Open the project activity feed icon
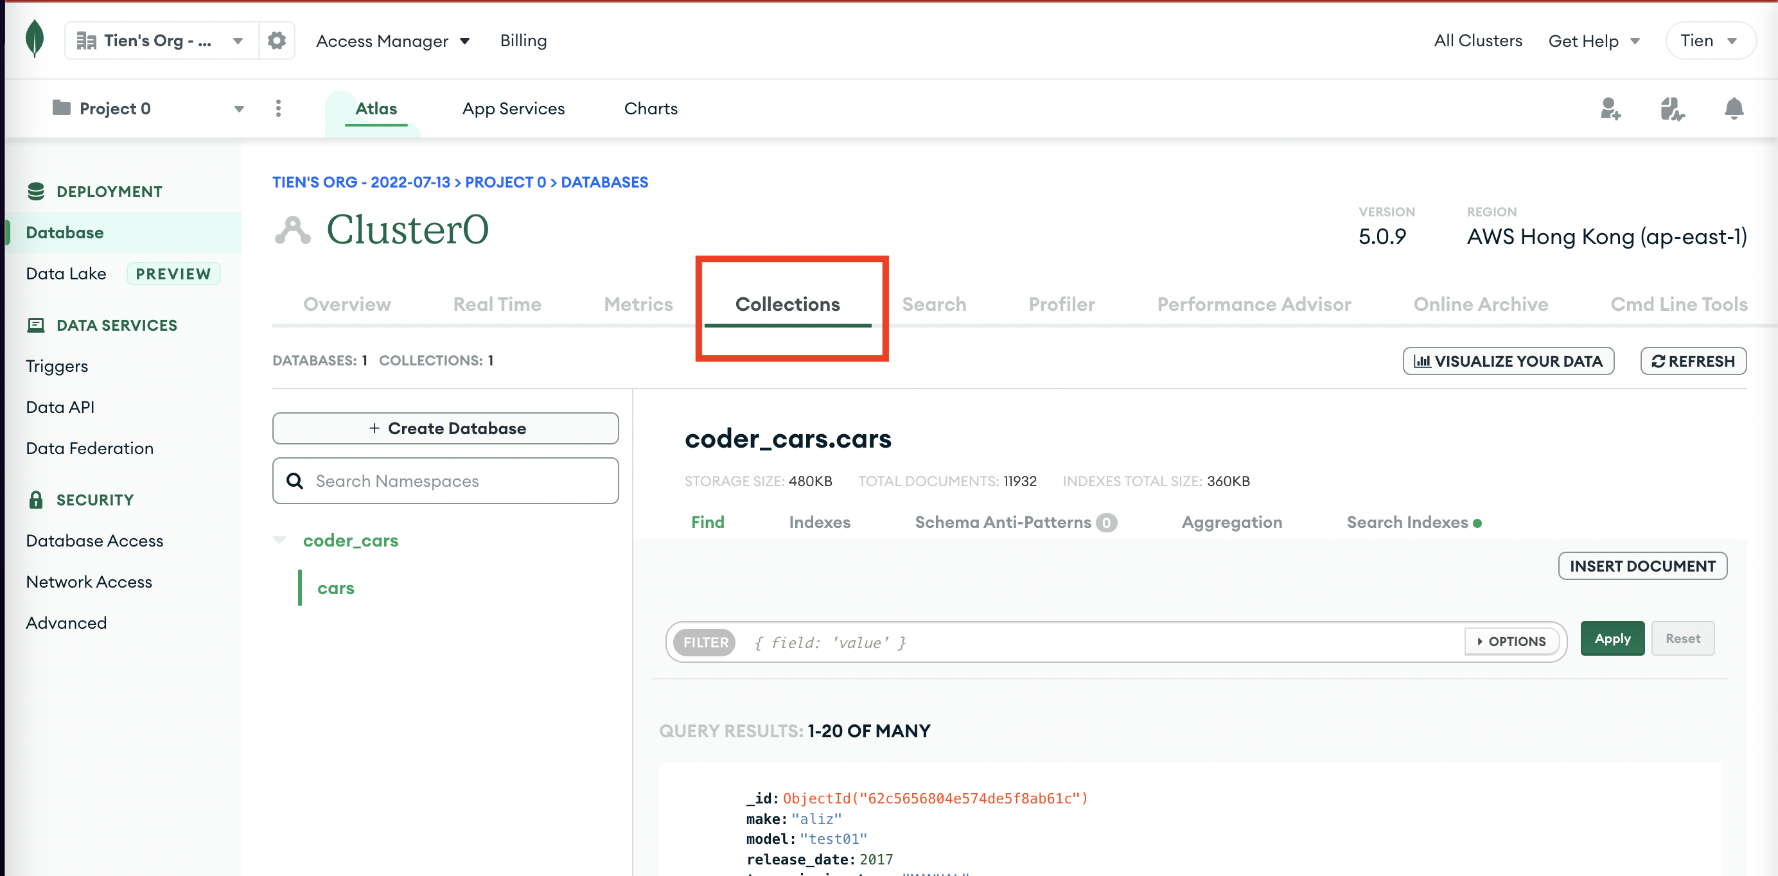The height and width of the screenshot is (876, 1778). point(1673,109)
